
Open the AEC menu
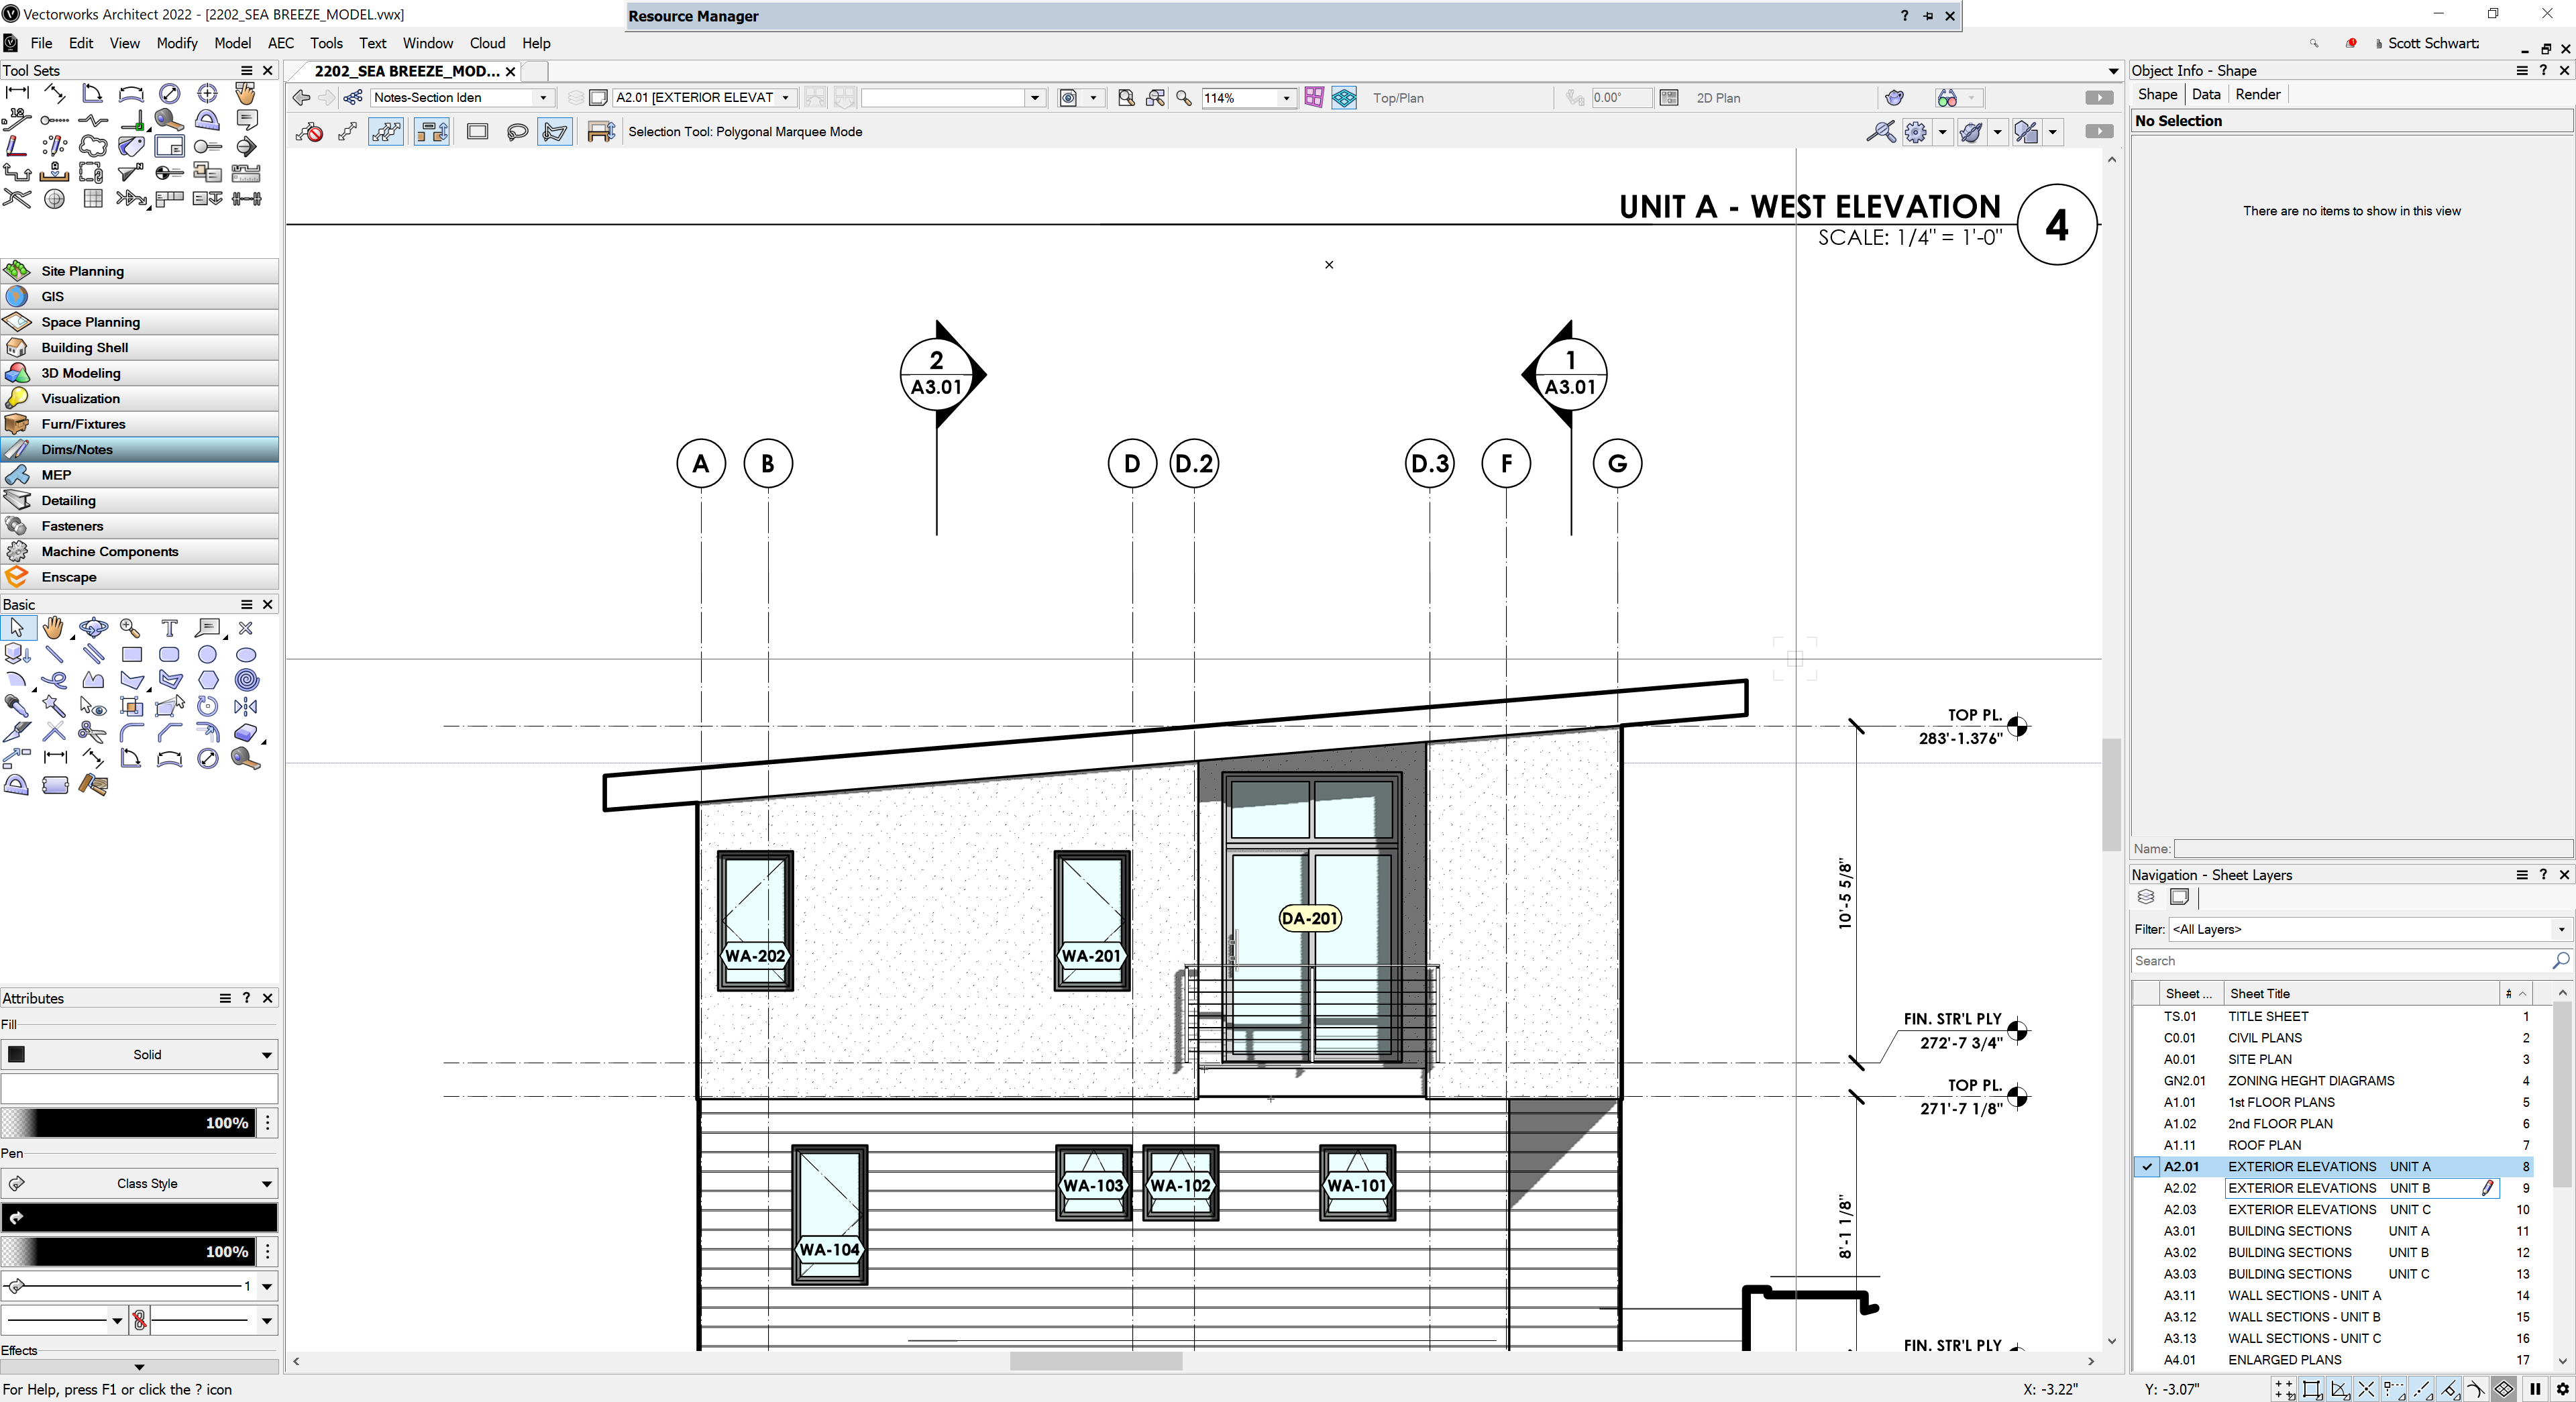click(280, 43)
